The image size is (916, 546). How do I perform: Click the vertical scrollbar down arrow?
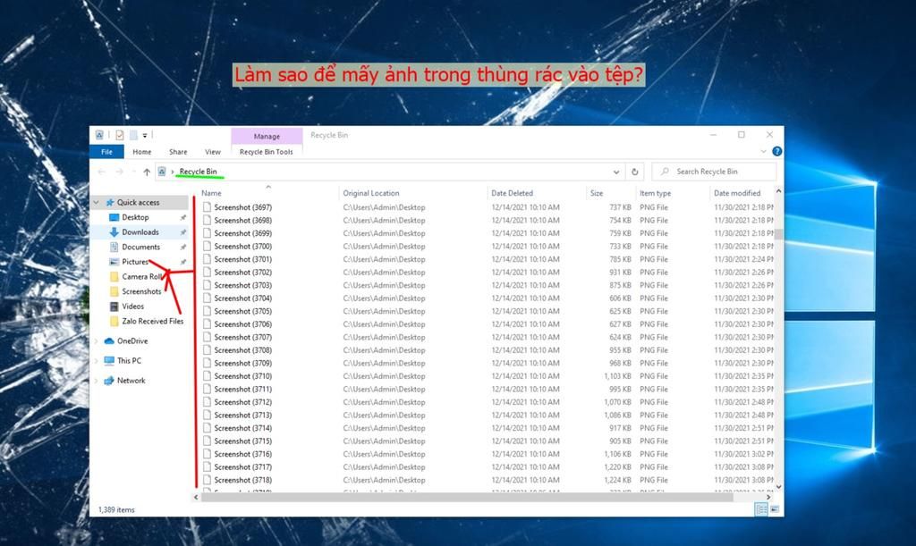pyautogui.click(x=778, y=486)
